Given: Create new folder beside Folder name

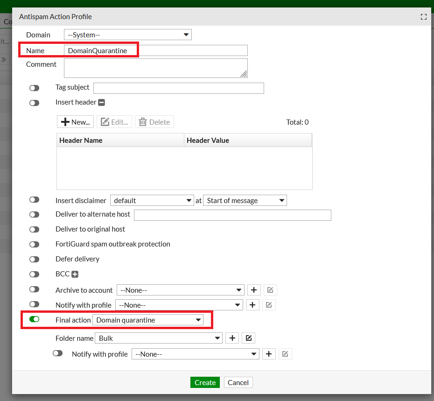Looking at the screenshot, I should (x=232, y=338).
